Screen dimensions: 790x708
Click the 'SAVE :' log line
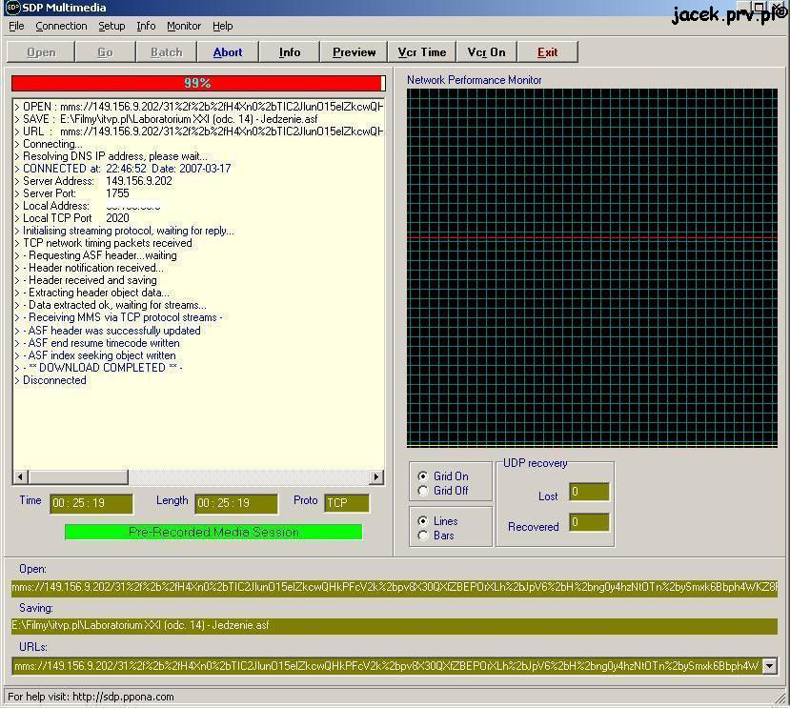tap(166, 119)
